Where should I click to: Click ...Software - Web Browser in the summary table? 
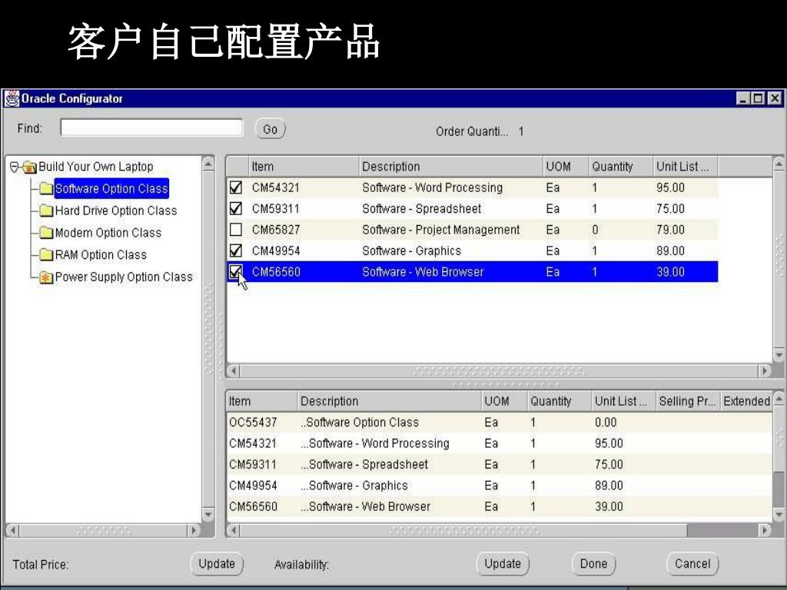(x=365, y=507)
